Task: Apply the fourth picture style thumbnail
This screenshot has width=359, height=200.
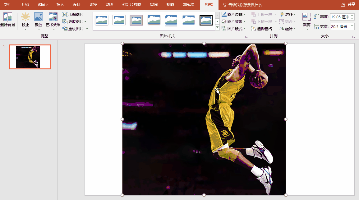Action: 154,20
